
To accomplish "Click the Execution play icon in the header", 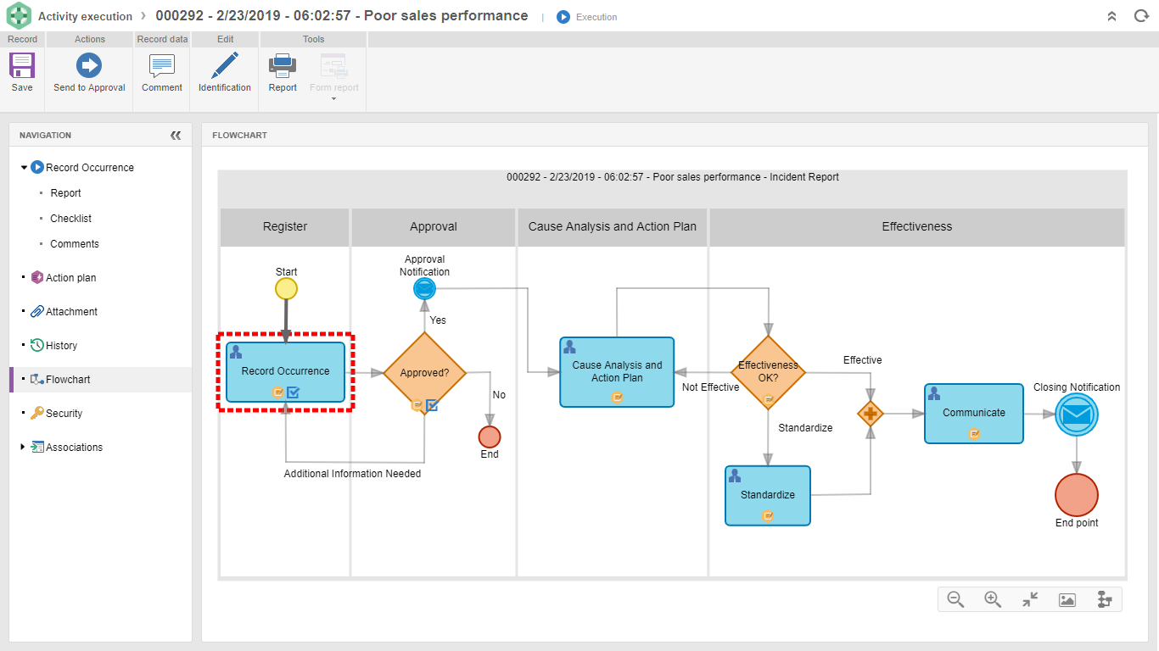I will 563,17.
